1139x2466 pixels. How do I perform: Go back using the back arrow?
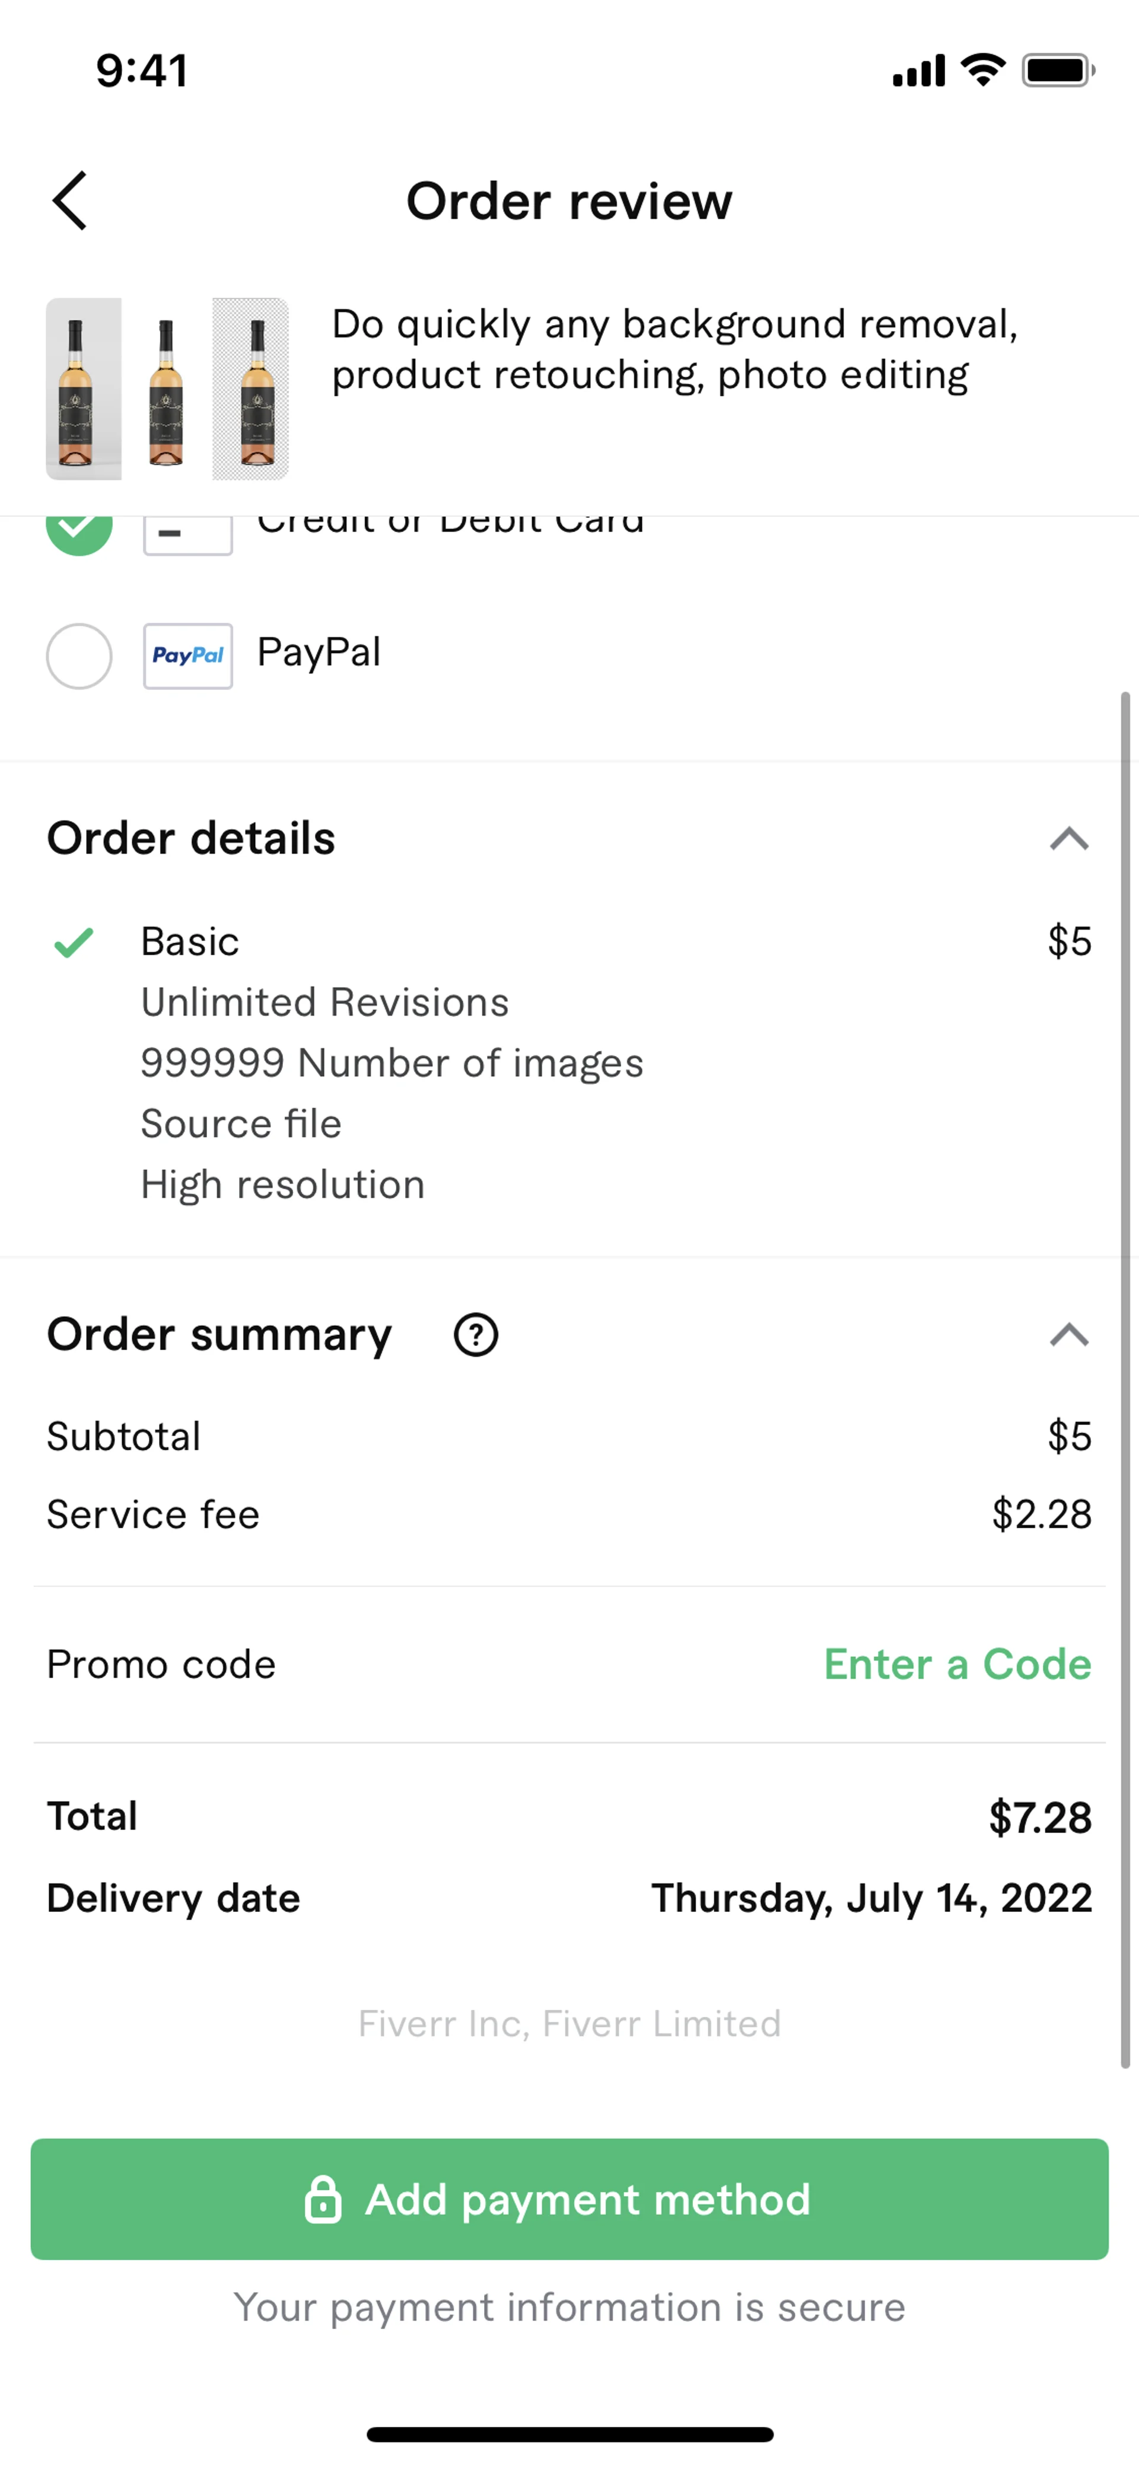70,201
